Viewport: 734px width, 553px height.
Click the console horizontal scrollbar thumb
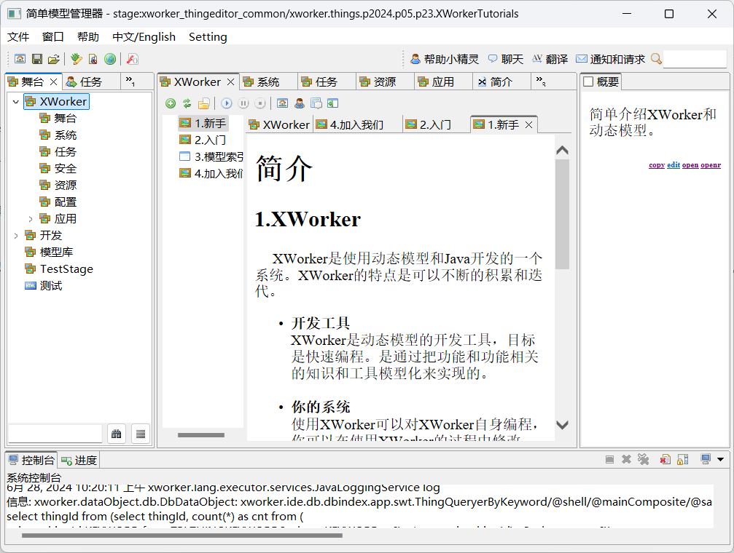click(182, 536)
